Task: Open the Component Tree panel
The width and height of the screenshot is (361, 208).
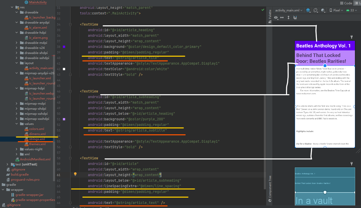Action: tap(270, 189)
